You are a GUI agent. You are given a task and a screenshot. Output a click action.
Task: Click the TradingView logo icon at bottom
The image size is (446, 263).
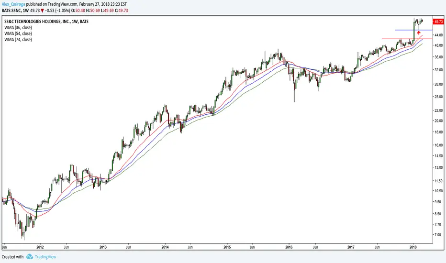point(30,256)
